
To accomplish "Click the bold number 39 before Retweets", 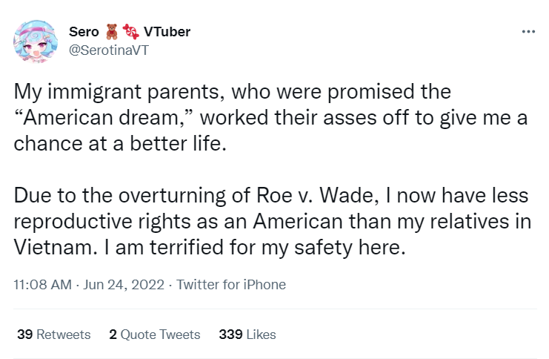I will click(24, 335).
